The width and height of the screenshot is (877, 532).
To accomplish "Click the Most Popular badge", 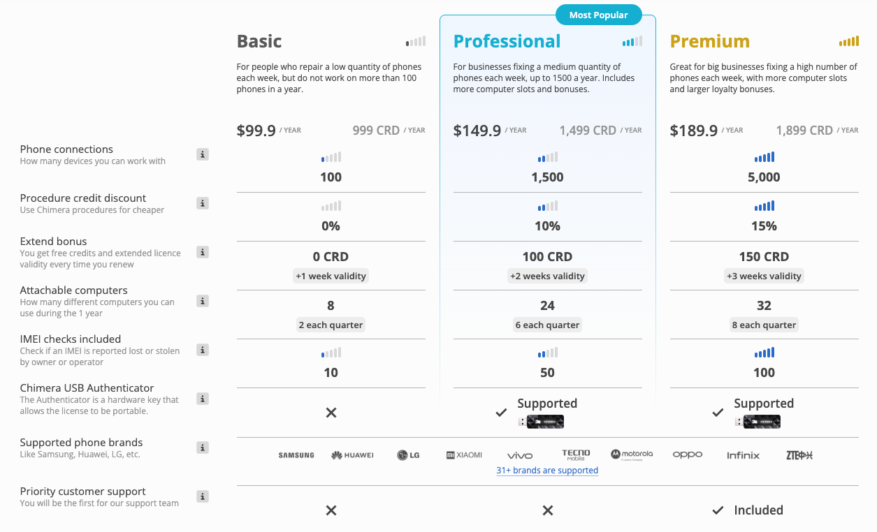I will point(598,14).
